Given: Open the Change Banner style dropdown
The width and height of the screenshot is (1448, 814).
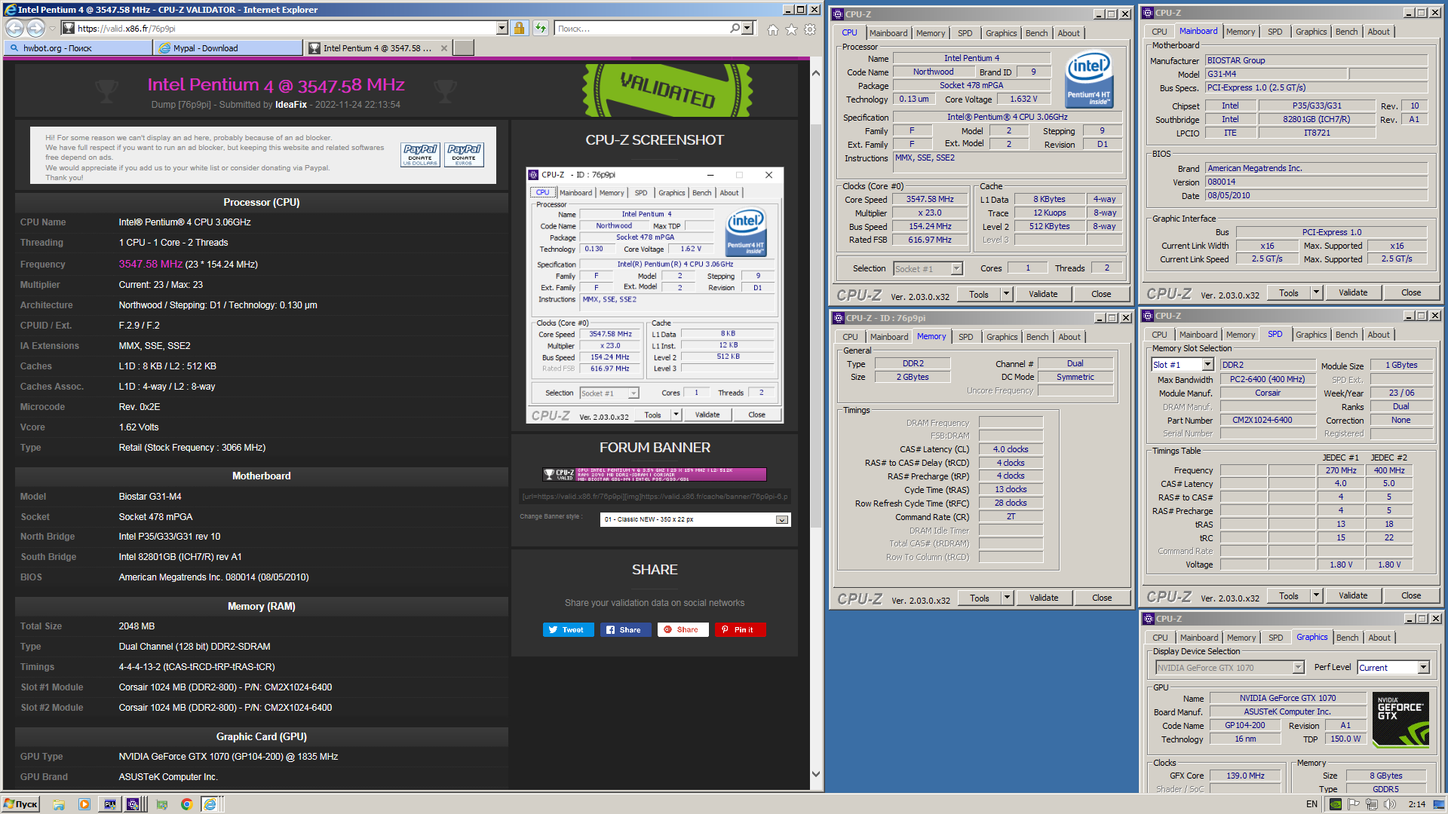Looking at the screenshot, I should [782, 520].
